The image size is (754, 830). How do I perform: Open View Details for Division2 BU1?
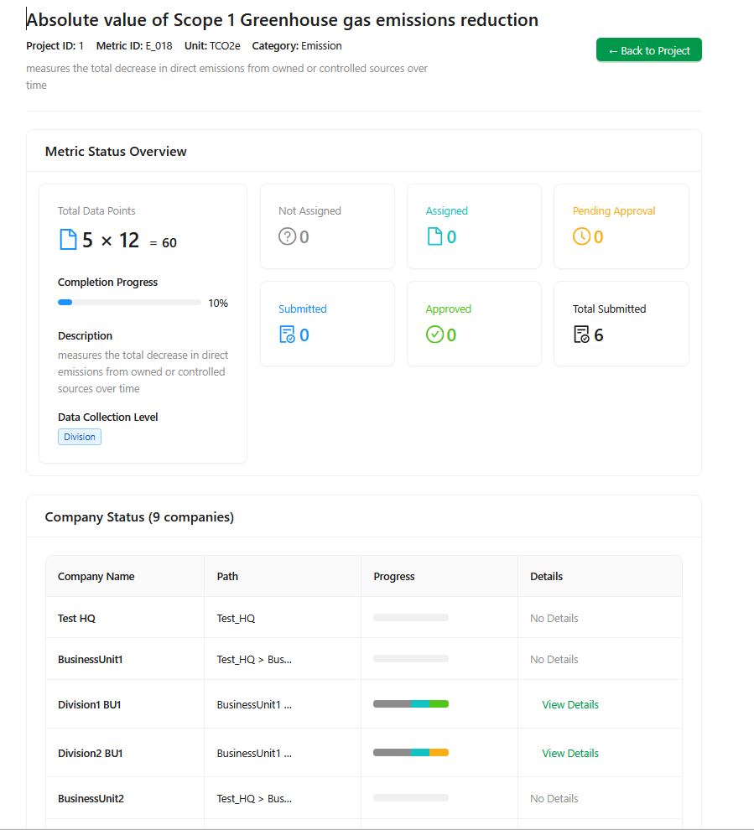[x=570, y=753]
